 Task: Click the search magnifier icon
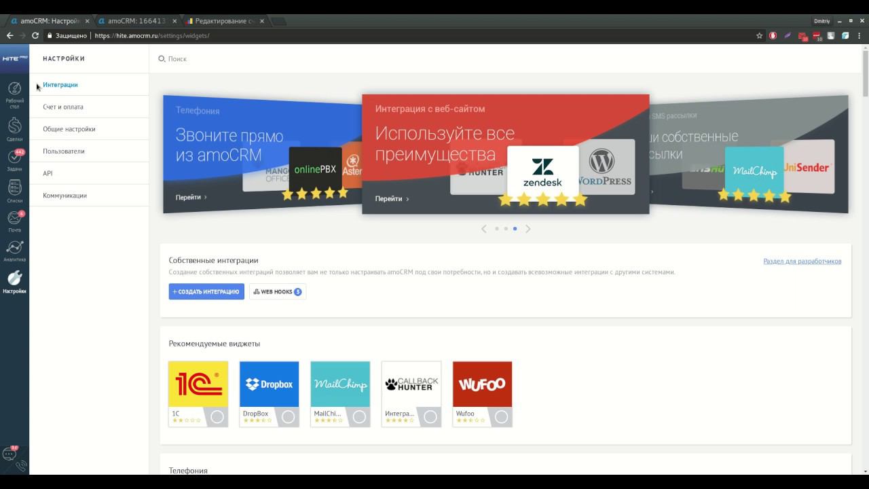pyautogui.click(x=162, y=59)
